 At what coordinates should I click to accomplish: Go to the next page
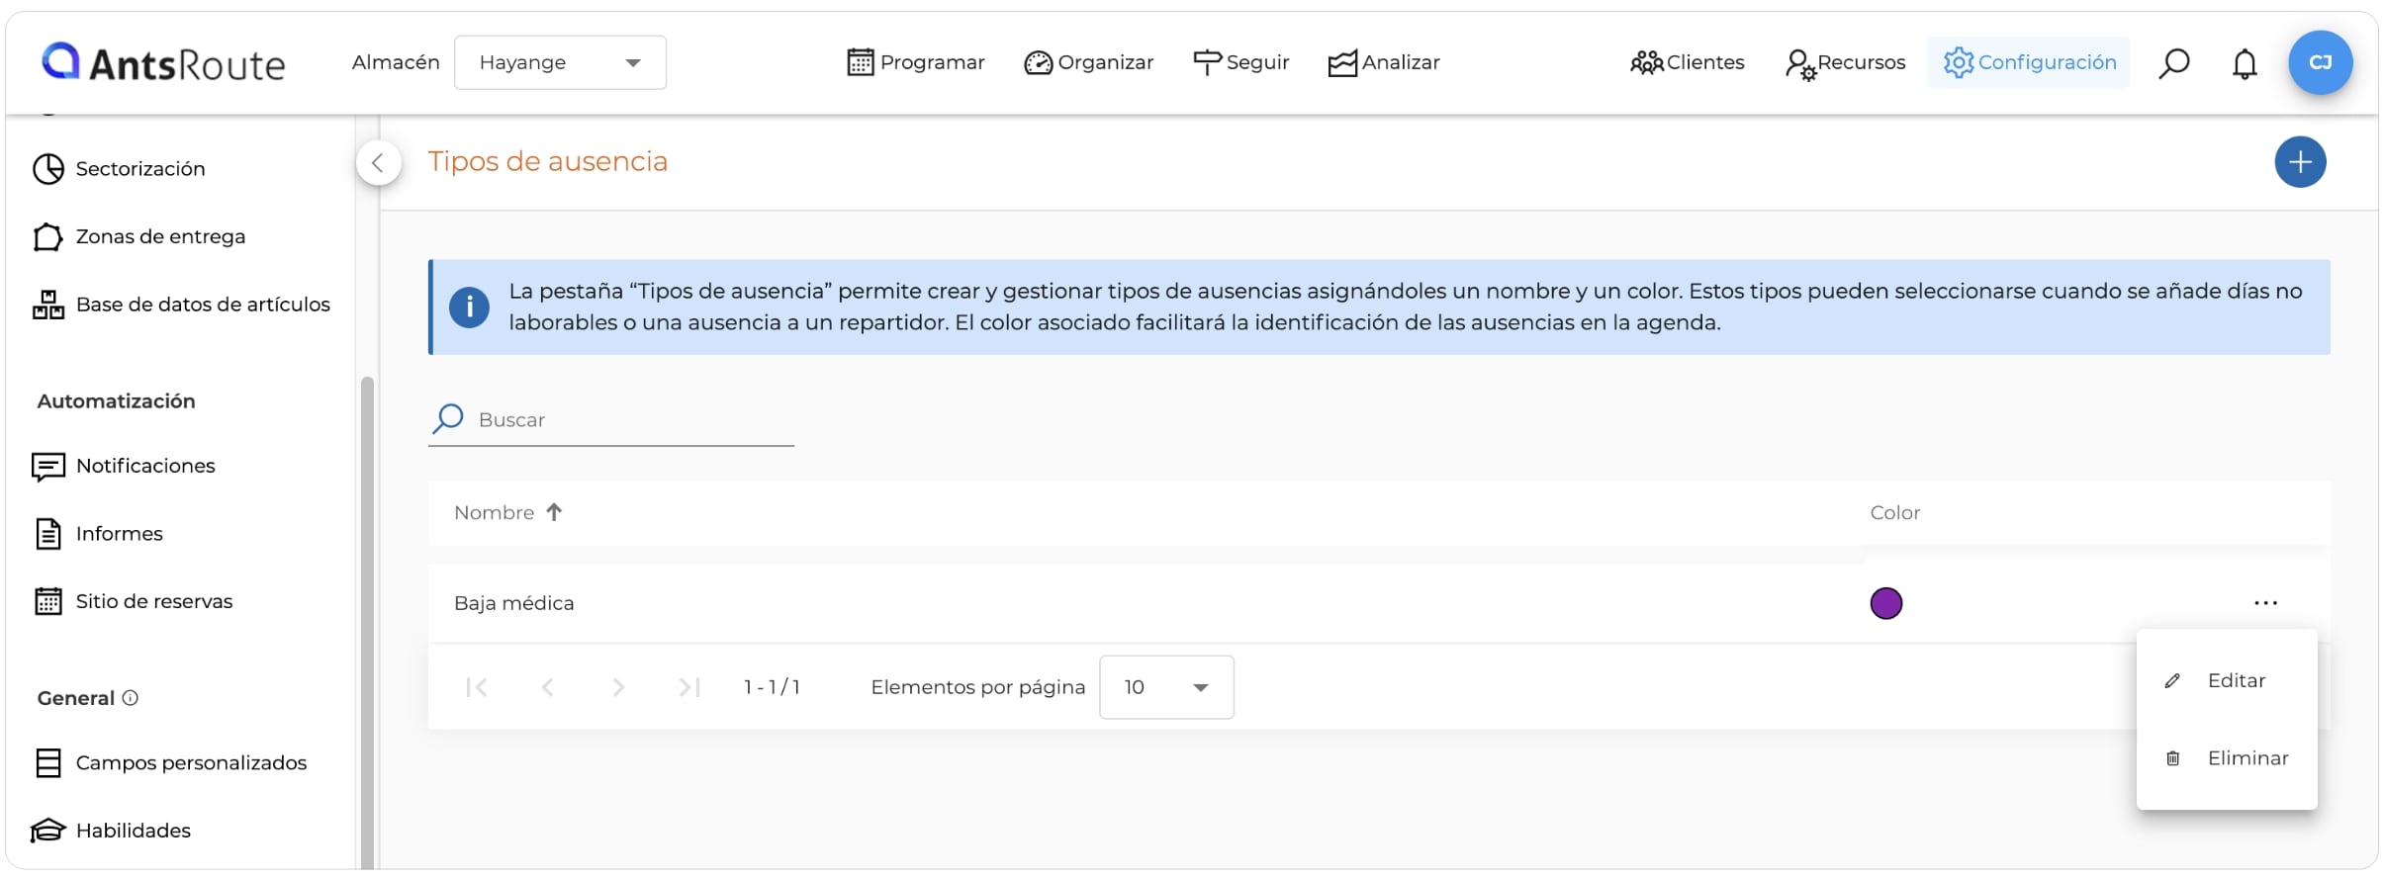[618, 687]
